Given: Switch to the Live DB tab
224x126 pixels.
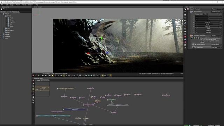Looking at the screenshot, I should [9, 12].
